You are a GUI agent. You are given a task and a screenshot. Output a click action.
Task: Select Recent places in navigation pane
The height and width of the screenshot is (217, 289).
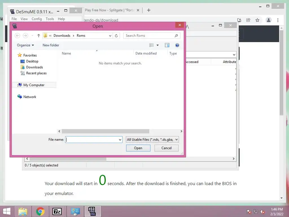click(36, 73)
